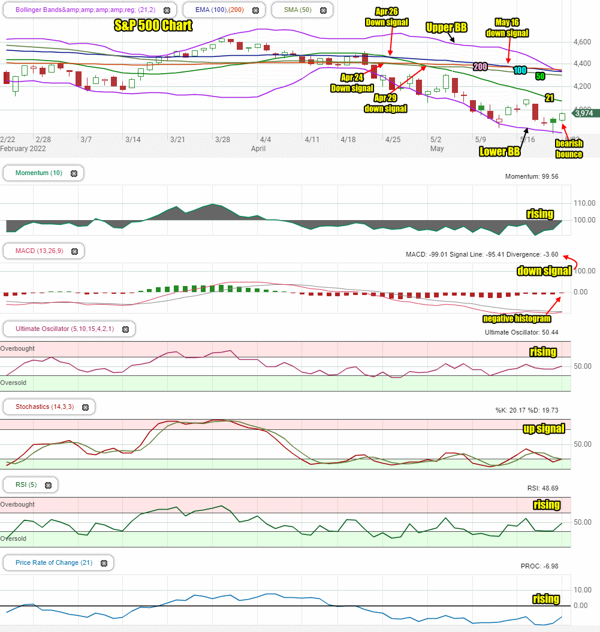Screen dimensions: 600x632
Task: Click the 3/14 date tick label
Action: pos(133,140)
